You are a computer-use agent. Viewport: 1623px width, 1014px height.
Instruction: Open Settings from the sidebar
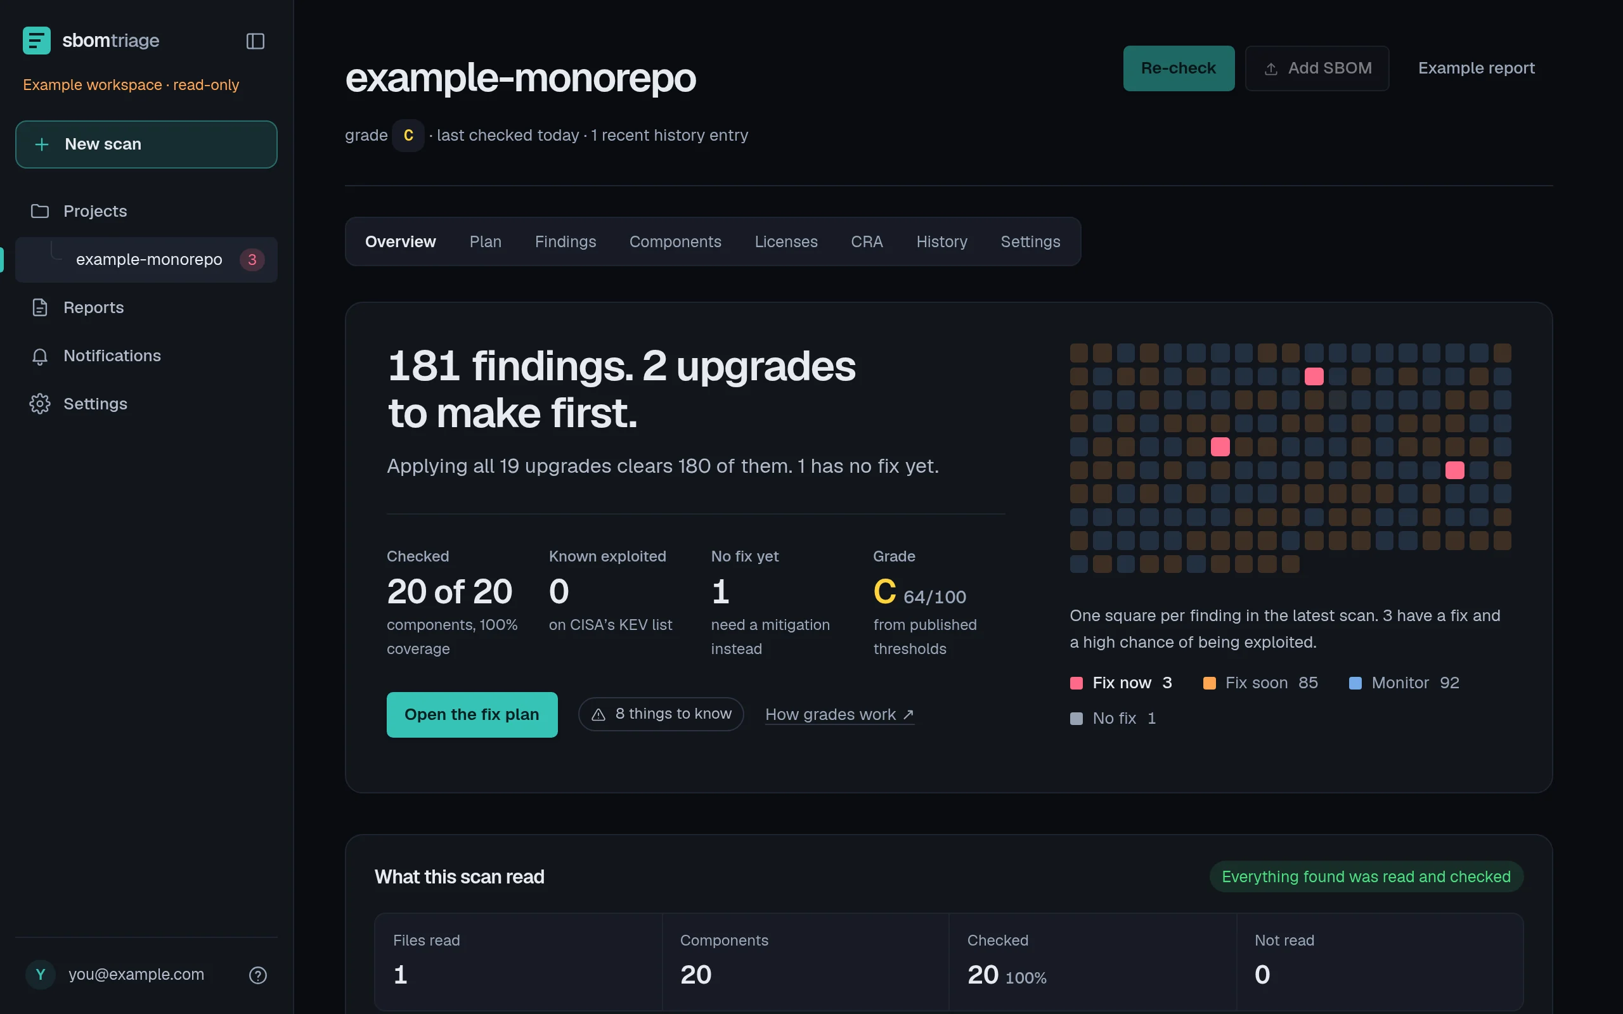(146, 404)
